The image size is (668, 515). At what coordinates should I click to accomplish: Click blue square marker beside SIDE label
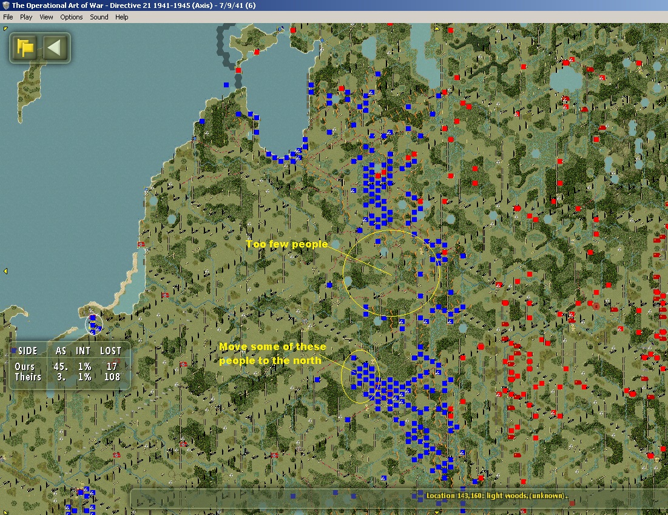(13, 351)
